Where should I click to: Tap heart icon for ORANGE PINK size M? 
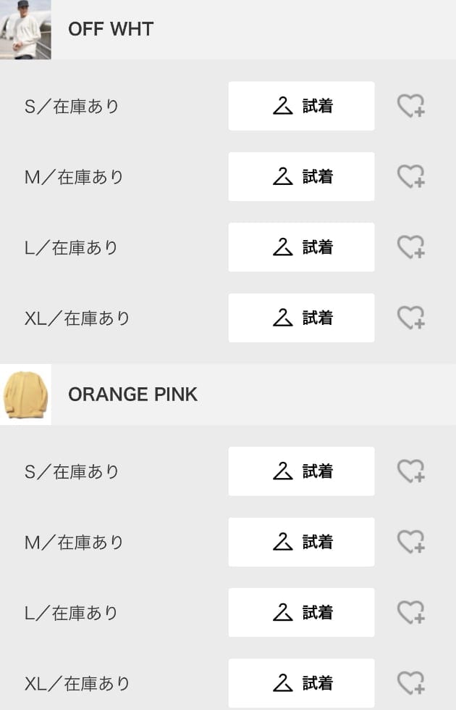(411, 542)
